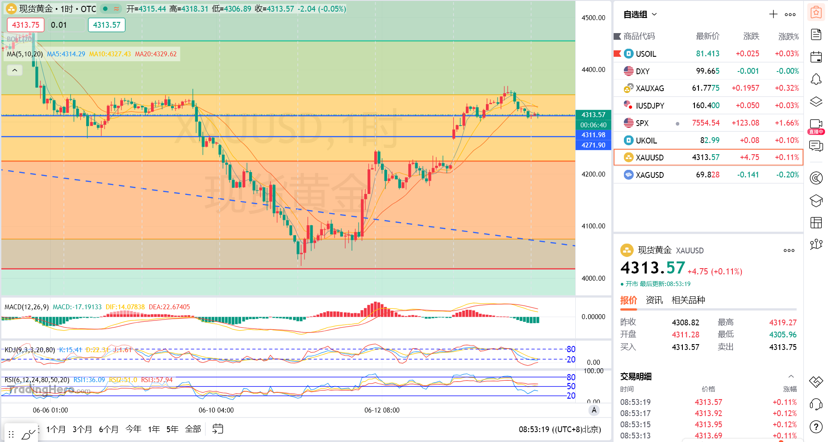Toggle the green market status dot in chart header
The height and width of the screenshot is (442, 828).
pyautogui.click(x=105, y=8)
